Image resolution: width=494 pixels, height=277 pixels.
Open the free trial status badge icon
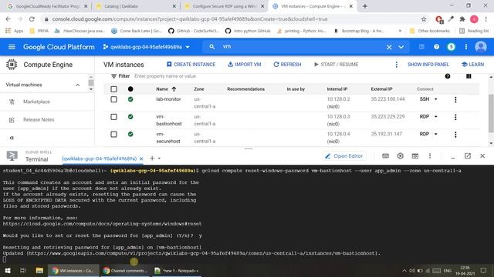pyautogui.click(x=451, y=47)
